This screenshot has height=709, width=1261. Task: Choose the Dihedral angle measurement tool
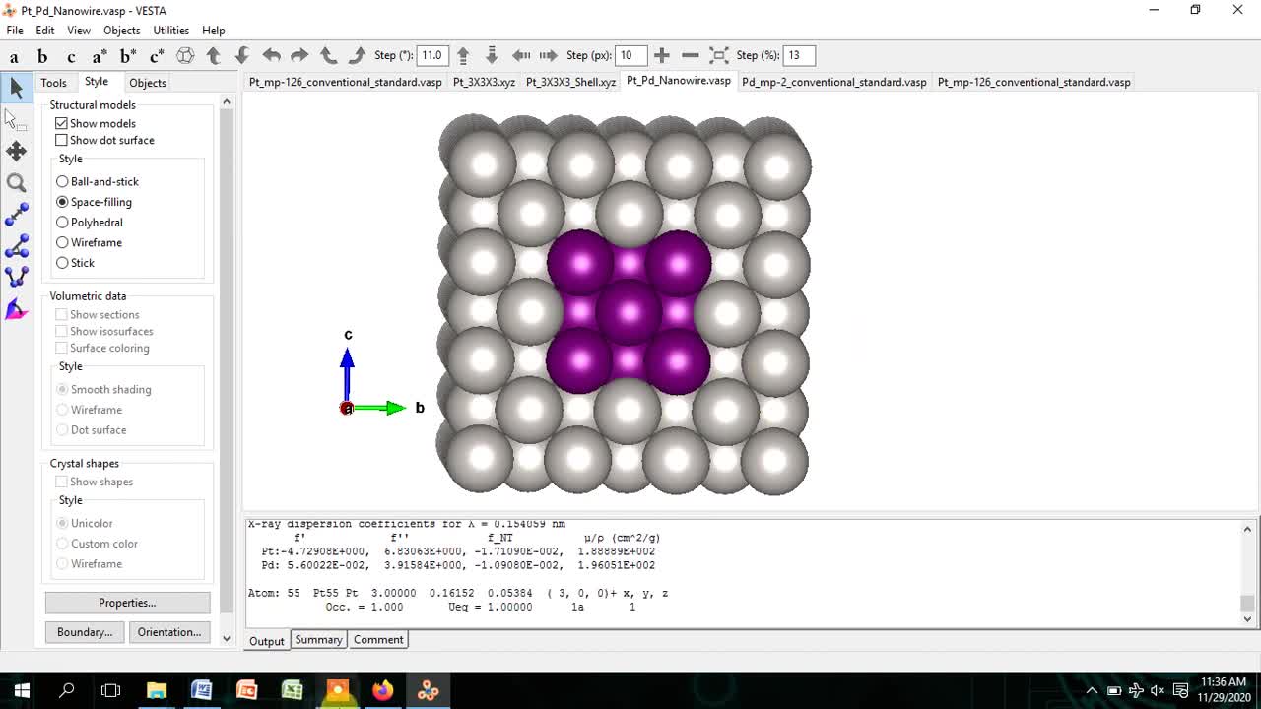[x=16, y=277]
